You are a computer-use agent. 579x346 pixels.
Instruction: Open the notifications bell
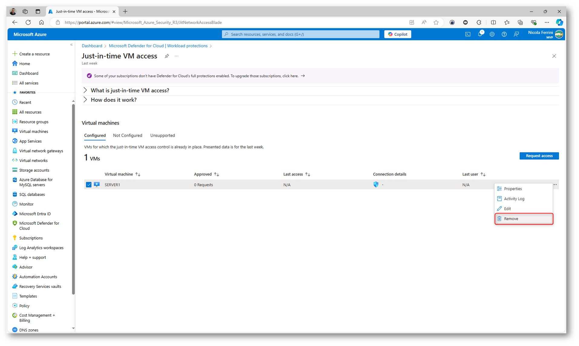(x=480, y=34)
